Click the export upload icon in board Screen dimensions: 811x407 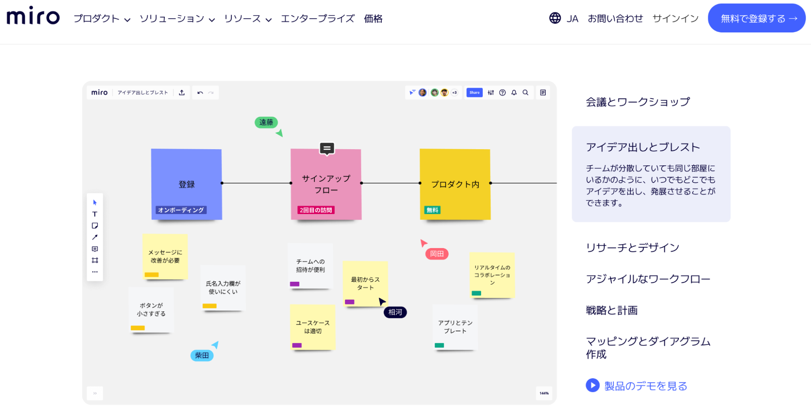pyautogui.click(x=182, y=92)
